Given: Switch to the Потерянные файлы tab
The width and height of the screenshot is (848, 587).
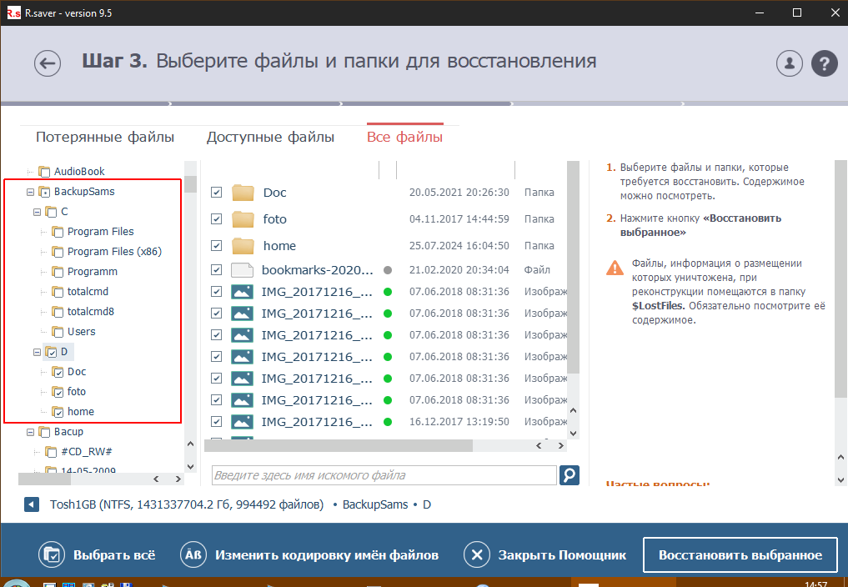Looking at the screenshot, I should 105,137.
